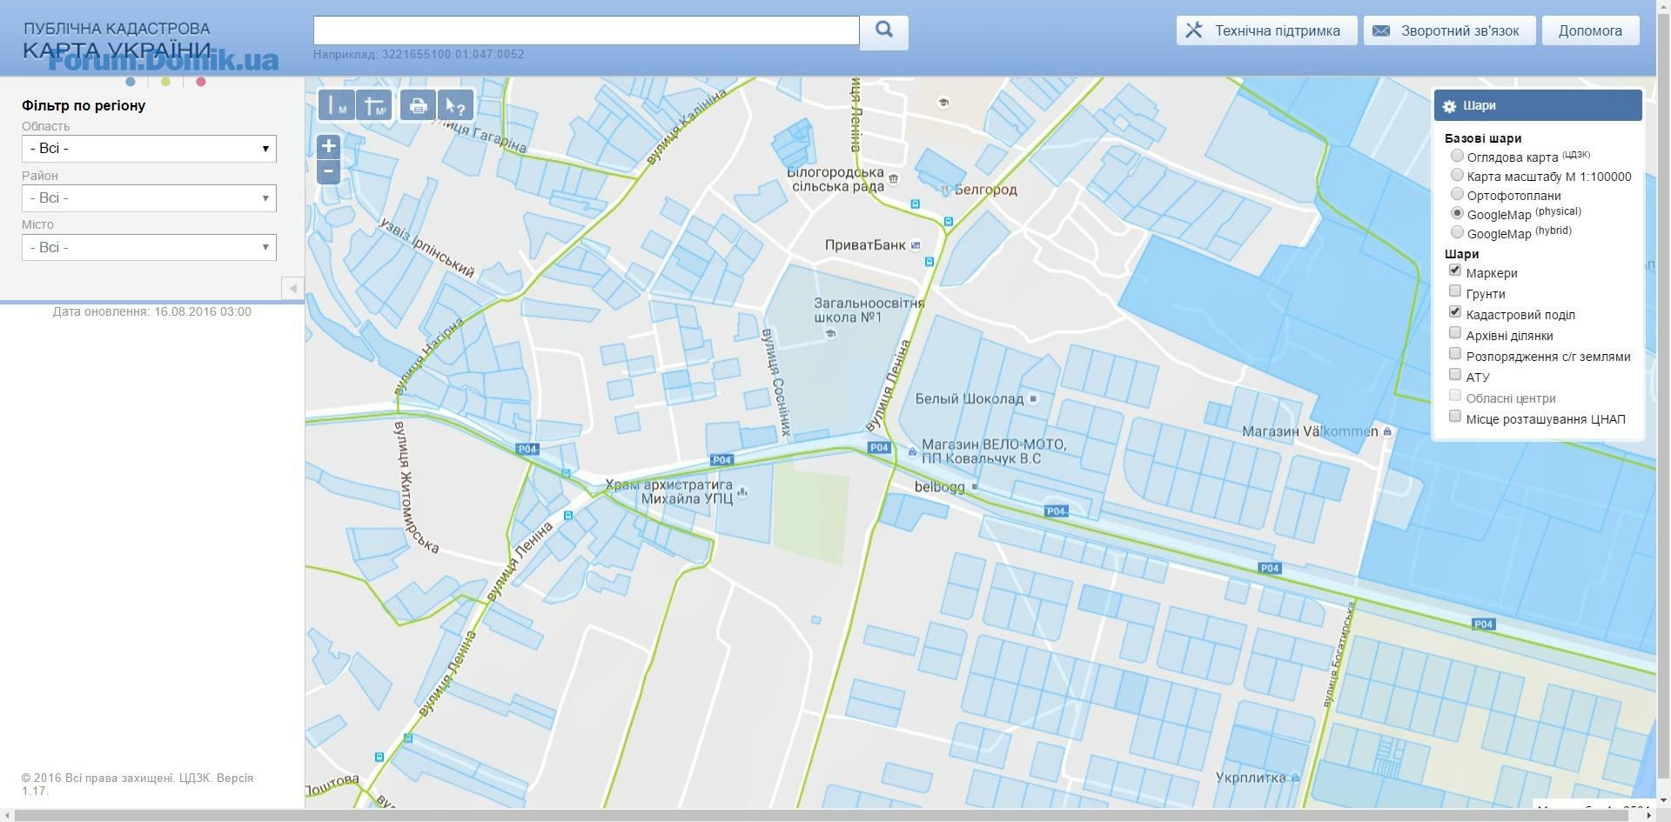Screen dimensions: 1671x822
Task: Select the distance measurement tool (M)
Action: [336, 105]
